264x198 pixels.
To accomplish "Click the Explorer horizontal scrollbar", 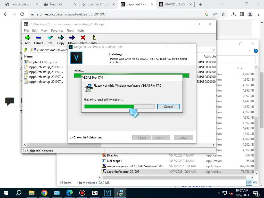I will coord(174,177).
